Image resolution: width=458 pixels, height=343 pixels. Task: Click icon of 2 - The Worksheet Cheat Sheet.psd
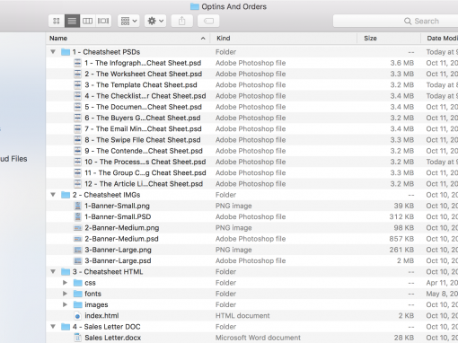[x=77, y=74]
